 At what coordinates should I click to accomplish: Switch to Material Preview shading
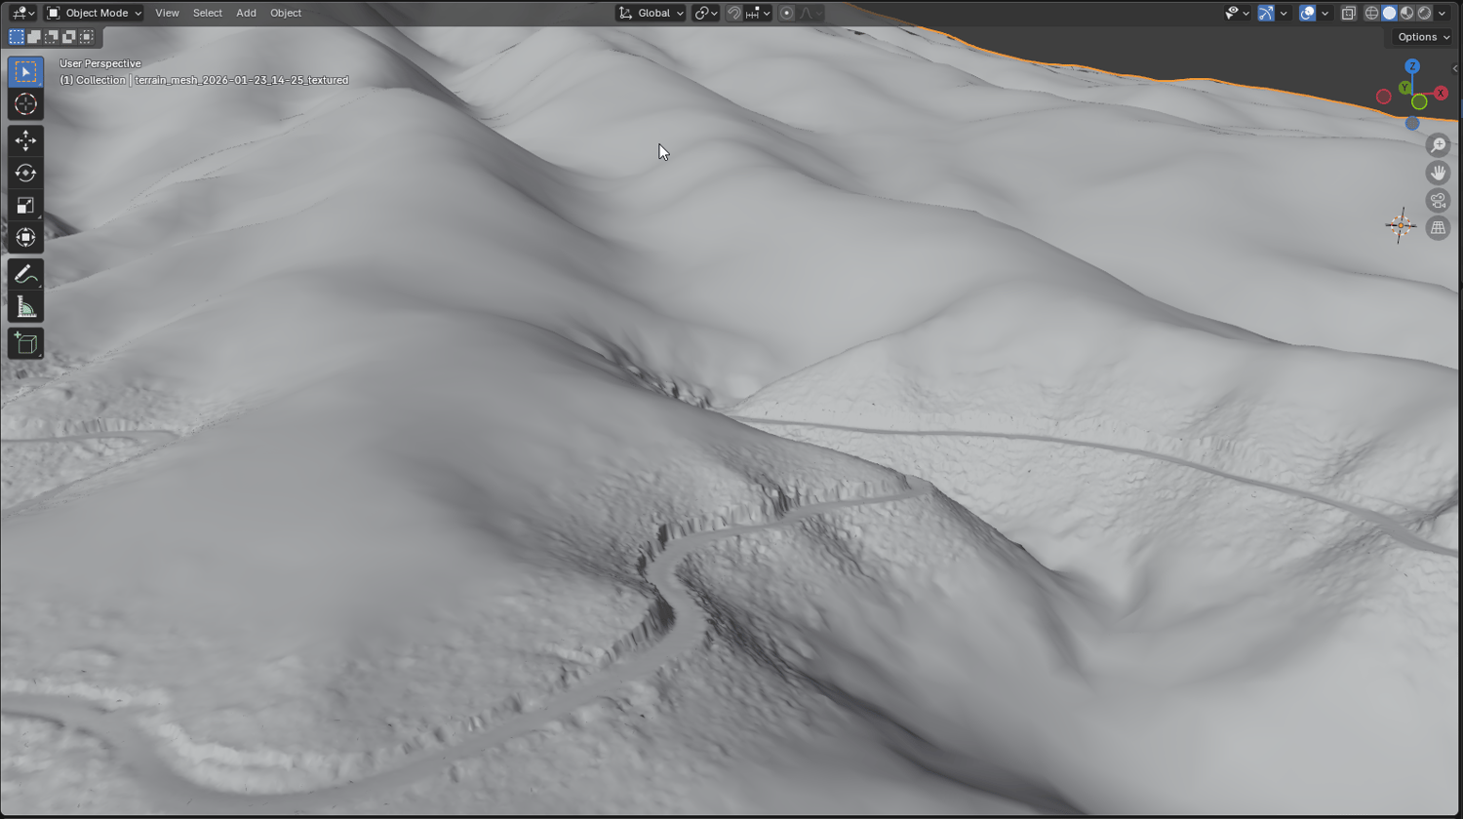[1406, 13]
